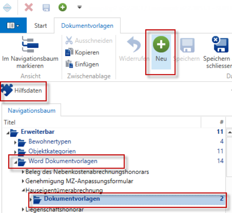This screenshot has width=232, height=213.
Task: Click the Einfügen clipboard command
Action: [82, 64]
